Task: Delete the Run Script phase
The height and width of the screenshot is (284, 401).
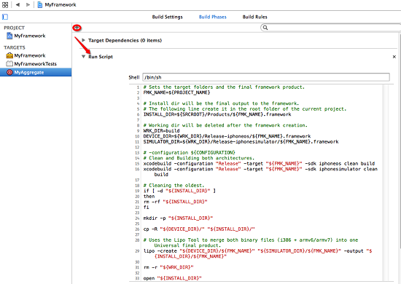Action: pyautogui.click(x=394, y=57)
